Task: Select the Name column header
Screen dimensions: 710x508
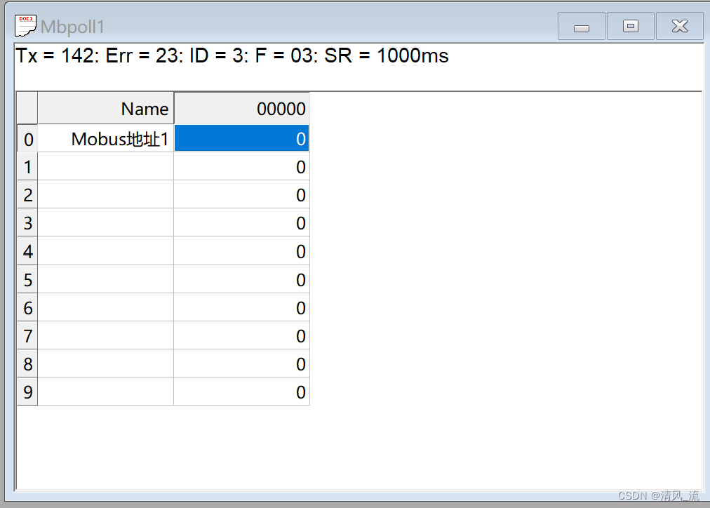Action: tap(105, 108)
